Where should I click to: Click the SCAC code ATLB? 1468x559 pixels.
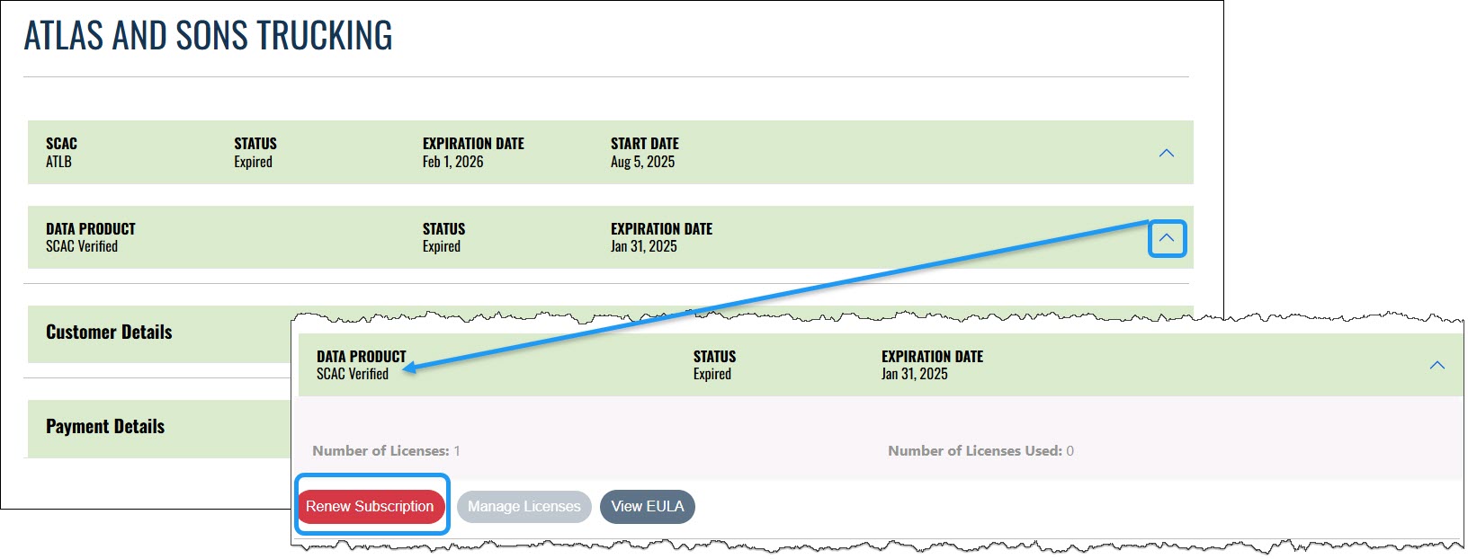58,163
